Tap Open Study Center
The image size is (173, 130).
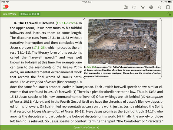tap(84, 128)
